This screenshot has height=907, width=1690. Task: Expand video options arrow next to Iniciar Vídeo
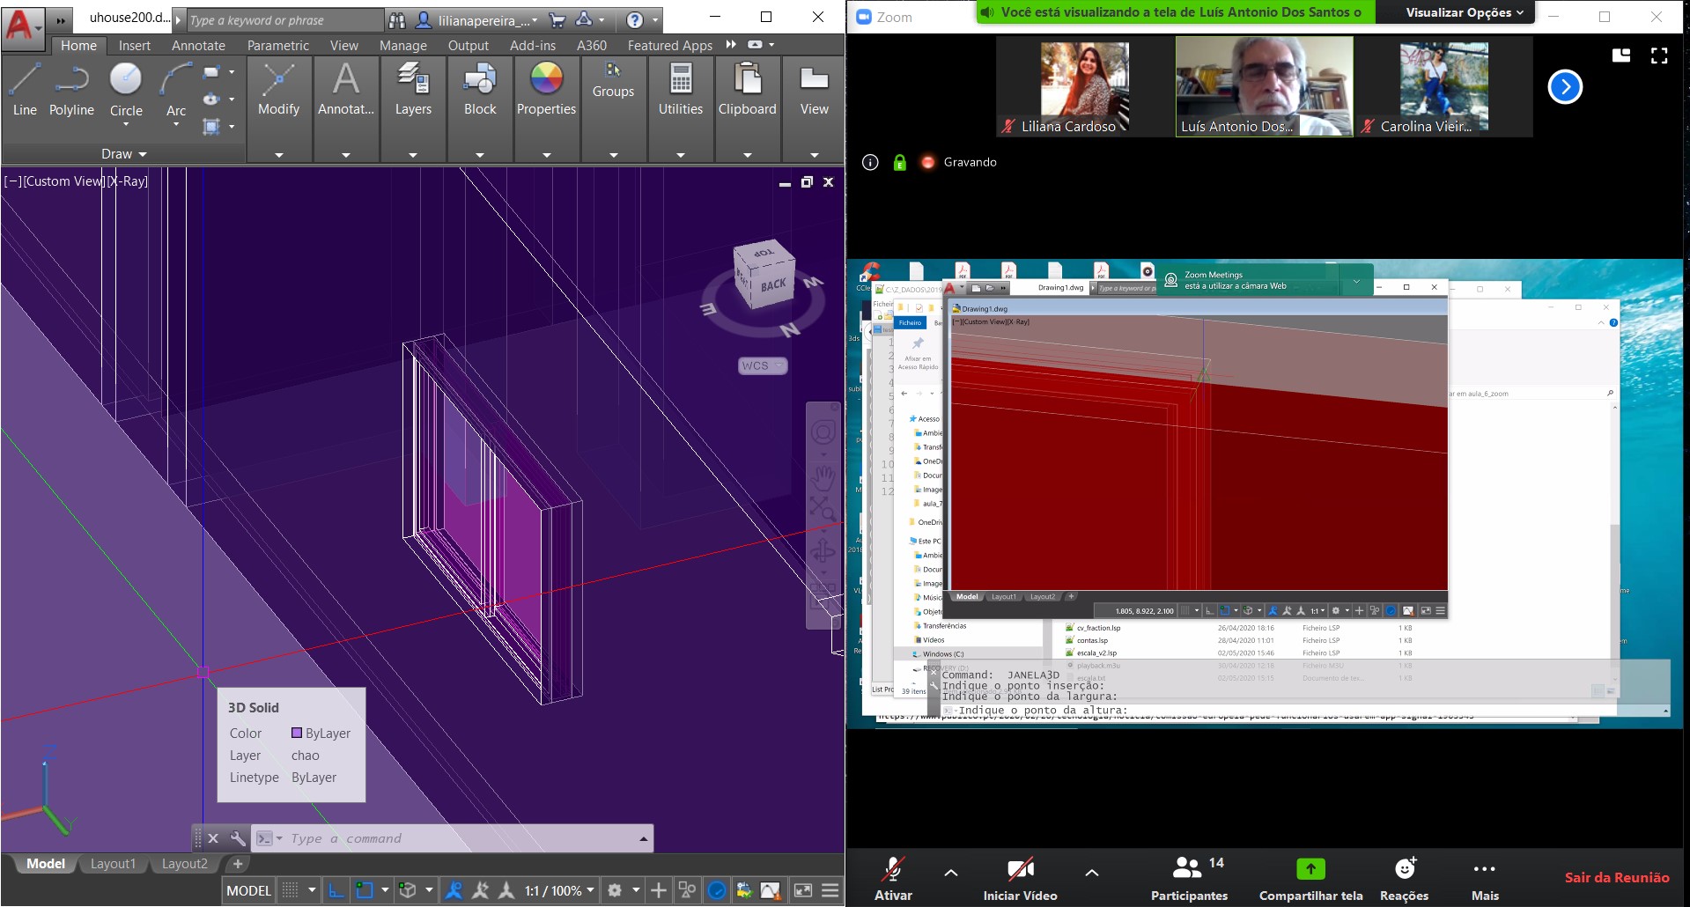(x=1091, y=873)
